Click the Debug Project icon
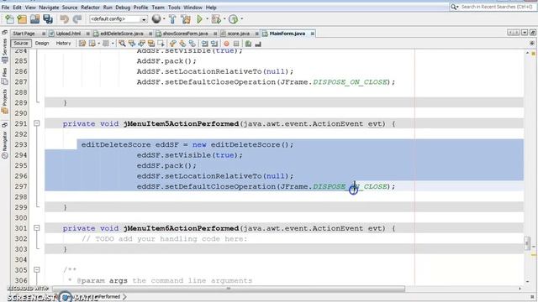538x302 pixels. pyautogui.click(x=216, y=19)
